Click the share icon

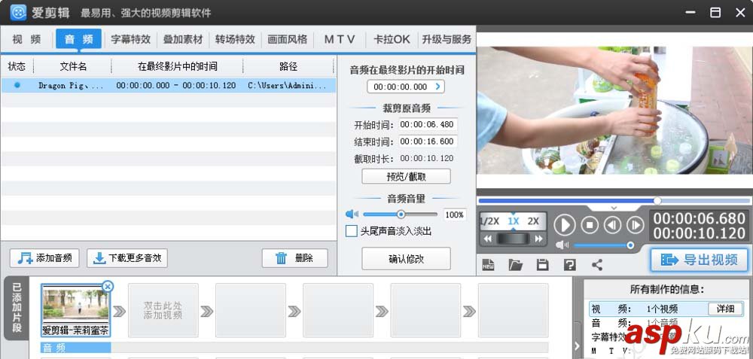[597, 264]
